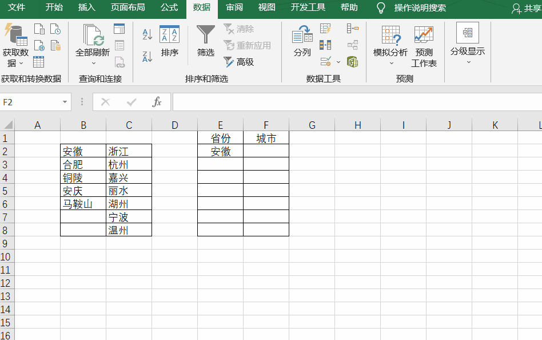Click the Advanced (高级) filter button
542x340 pixels.
click(239, 62)
